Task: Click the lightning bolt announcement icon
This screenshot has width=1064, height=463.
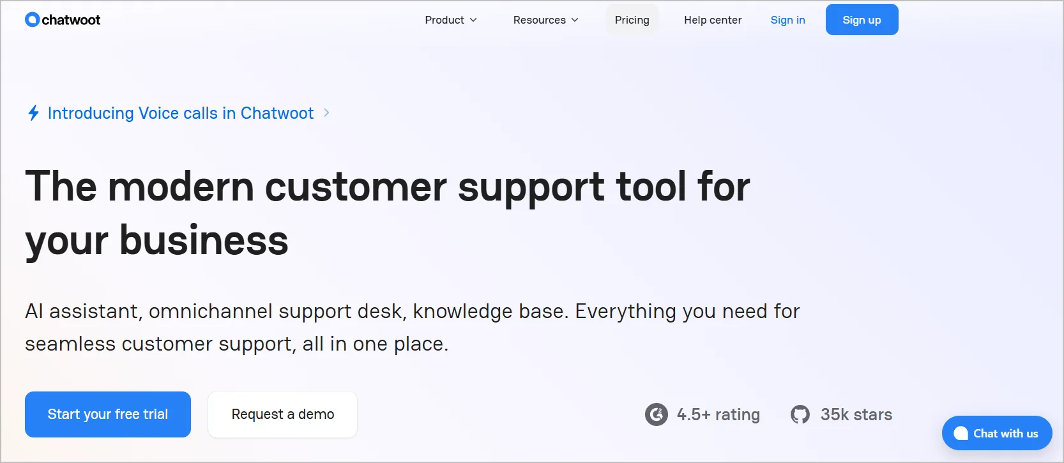Action: click(x=34, y=113)
